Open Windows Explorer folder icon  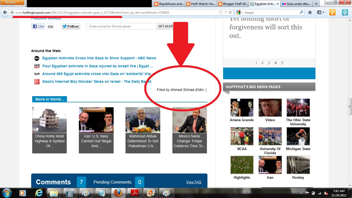pyautogui.click(x=54, y=193)
